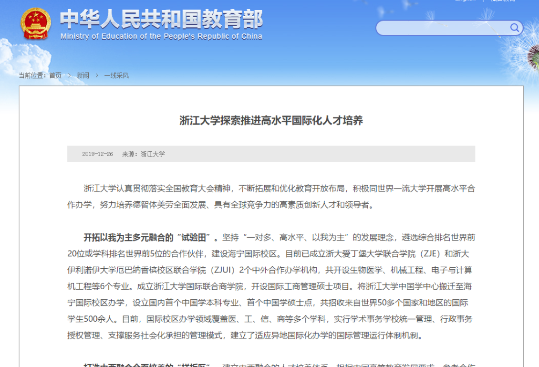Click the line starting 作办学，努力培养德智体美劳

(x=221, y=205)
